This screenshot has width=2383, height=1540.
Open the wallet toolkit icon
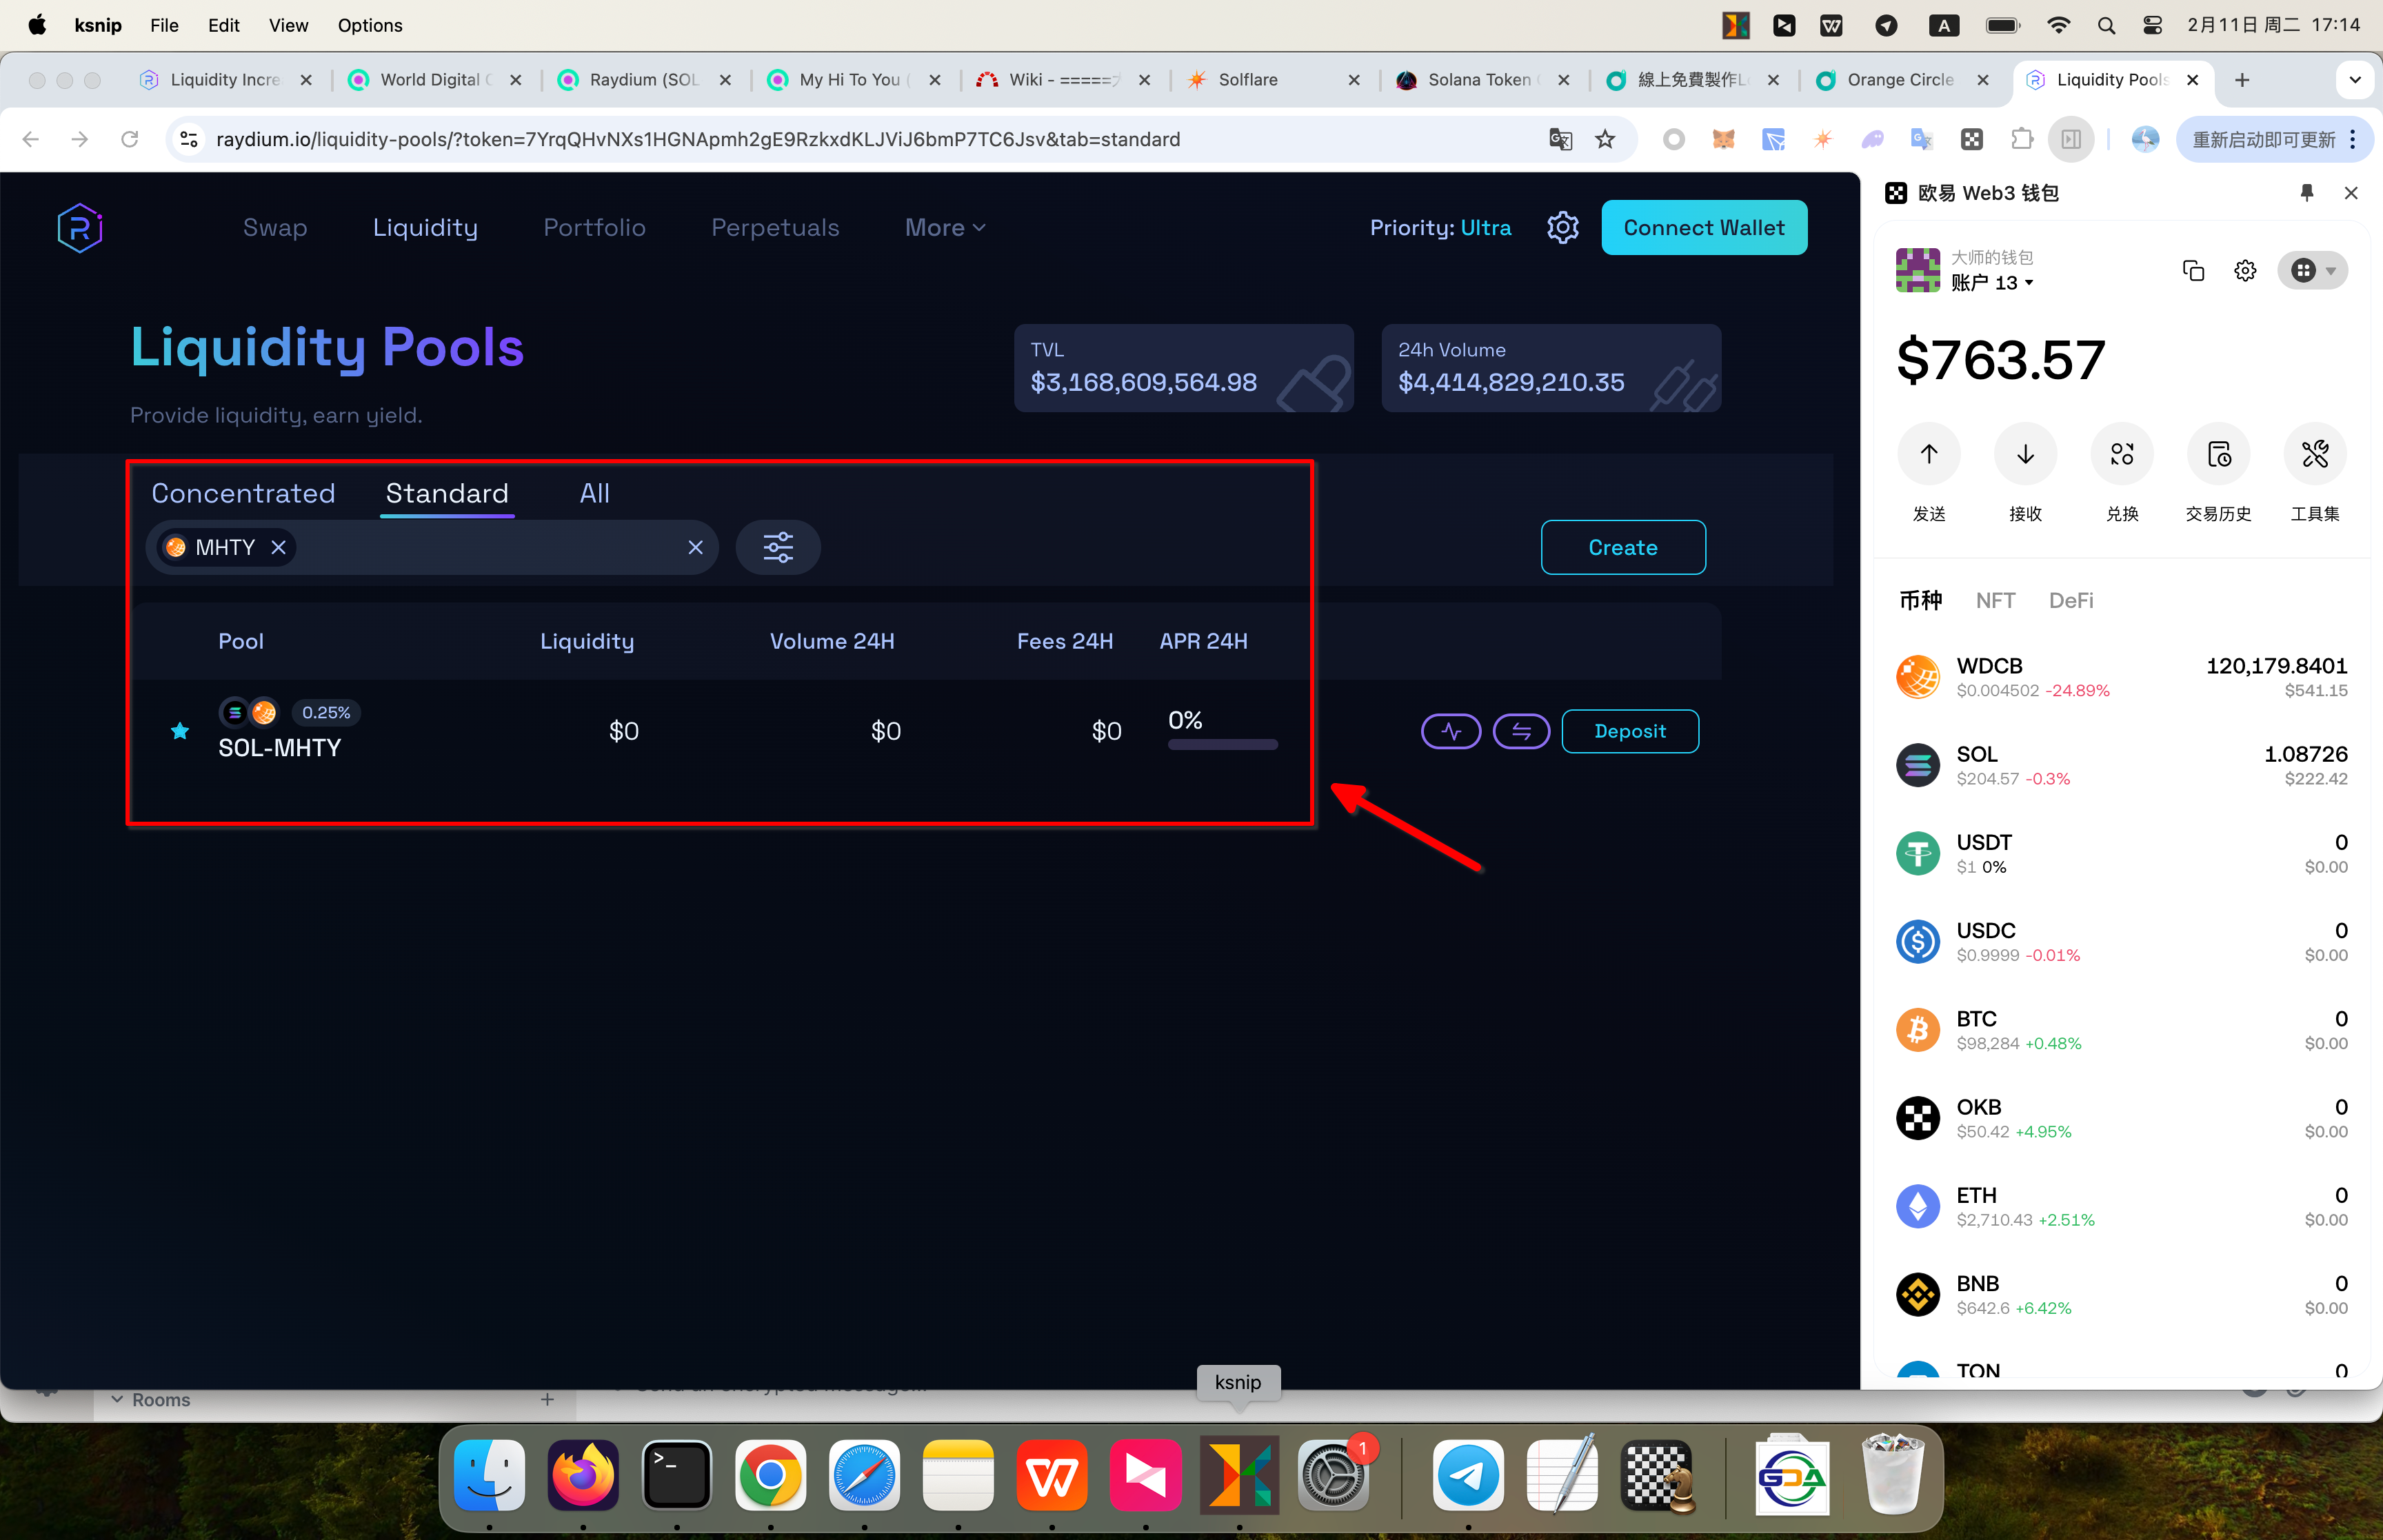click(x=2314, y=454)
